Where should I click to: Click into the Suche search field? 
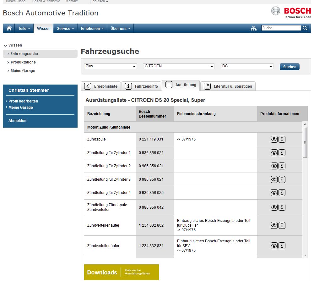(281, 28)
